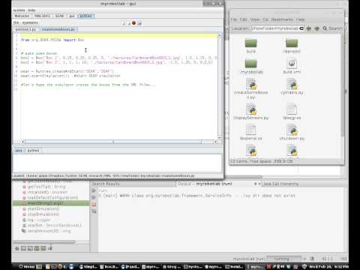Viewport: 360px width, 270px height.
Task: Open the Search Results panel tab
Action: pyautogui.click(x=106, y=184)
